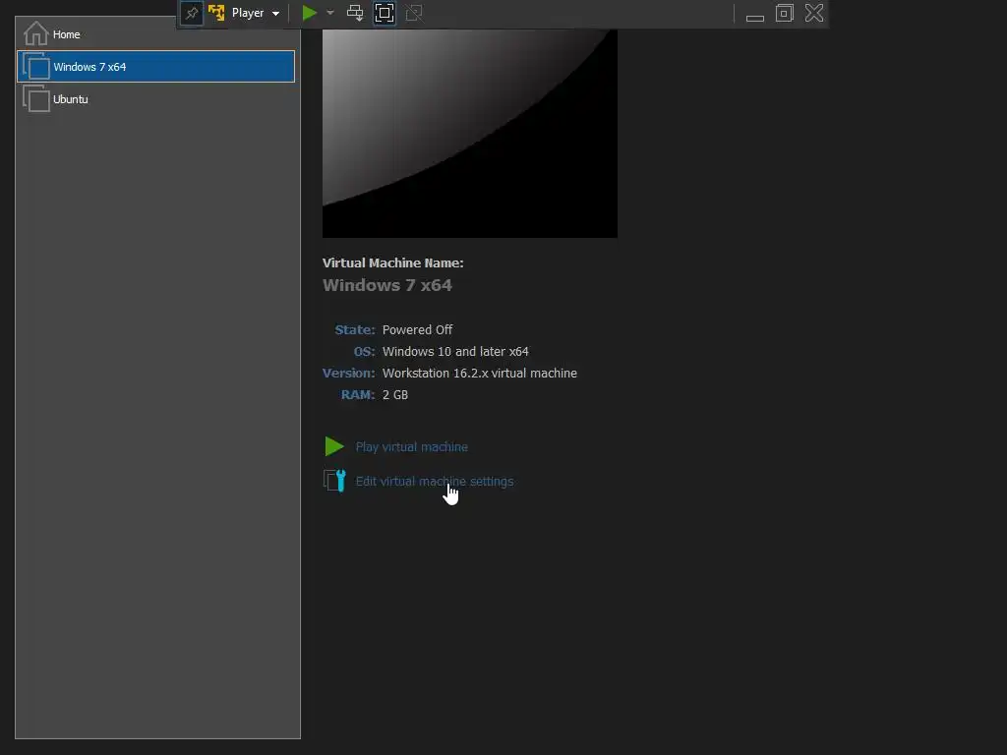Select Windows 7 x64 in library
Screen dimensions: 1007x755
156,66
